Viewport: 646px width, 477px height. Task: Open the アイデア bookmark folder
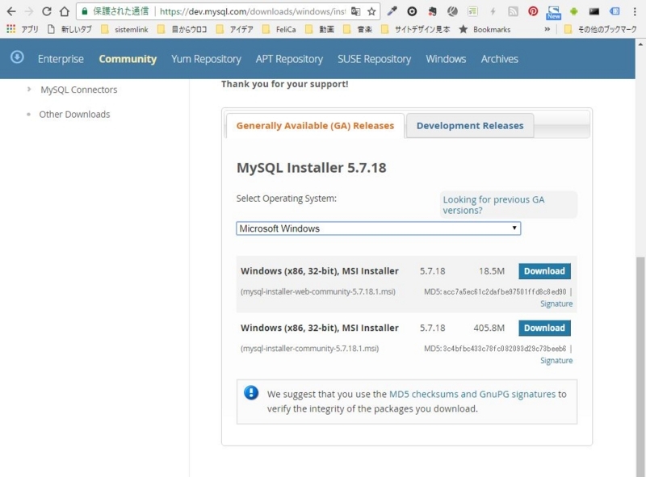pyautogui.click(x=234, y=29)
